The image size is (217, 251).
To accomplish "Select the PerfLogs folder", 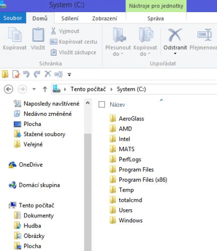I will tap(125, 160).
